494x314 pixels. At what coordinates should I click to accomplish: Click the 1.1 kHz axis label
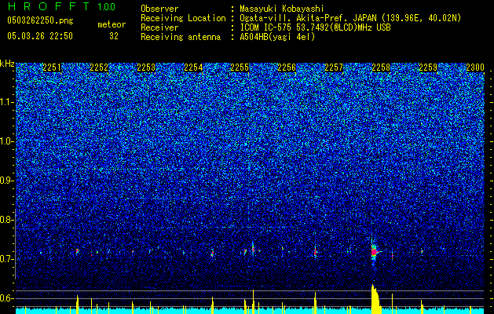[7, 102]
